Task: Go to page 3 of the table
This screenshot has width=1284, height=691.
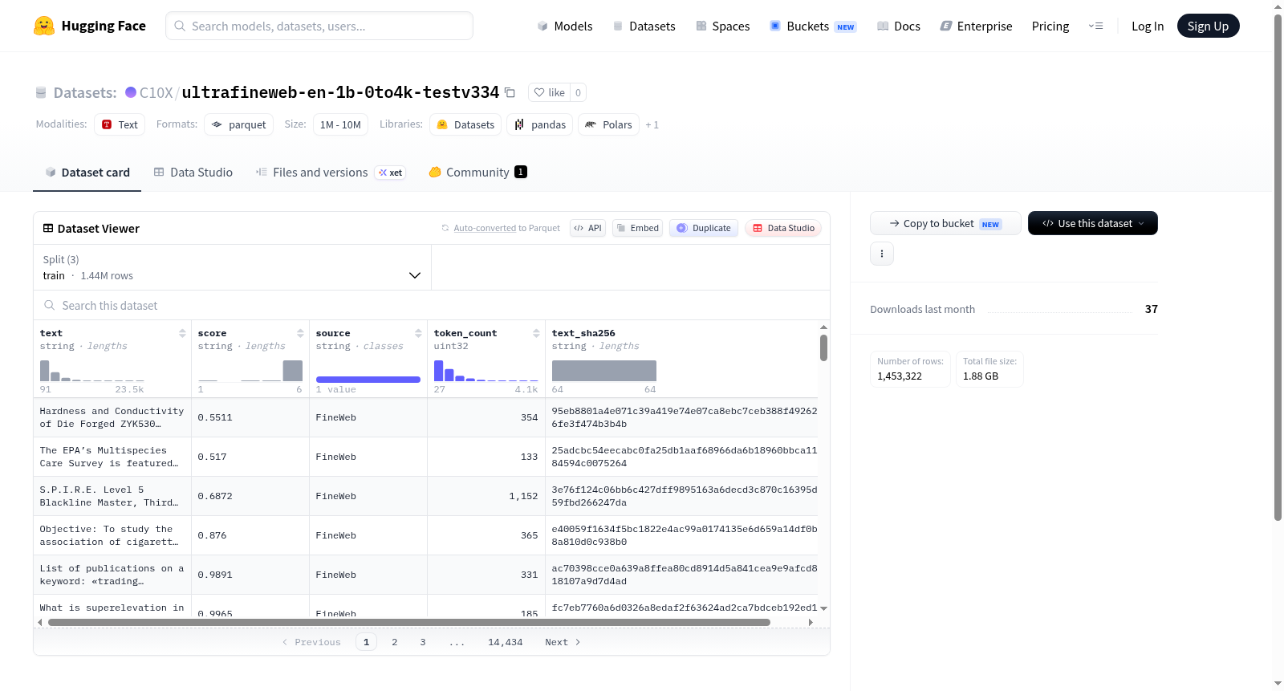Action: coord(423,642)
